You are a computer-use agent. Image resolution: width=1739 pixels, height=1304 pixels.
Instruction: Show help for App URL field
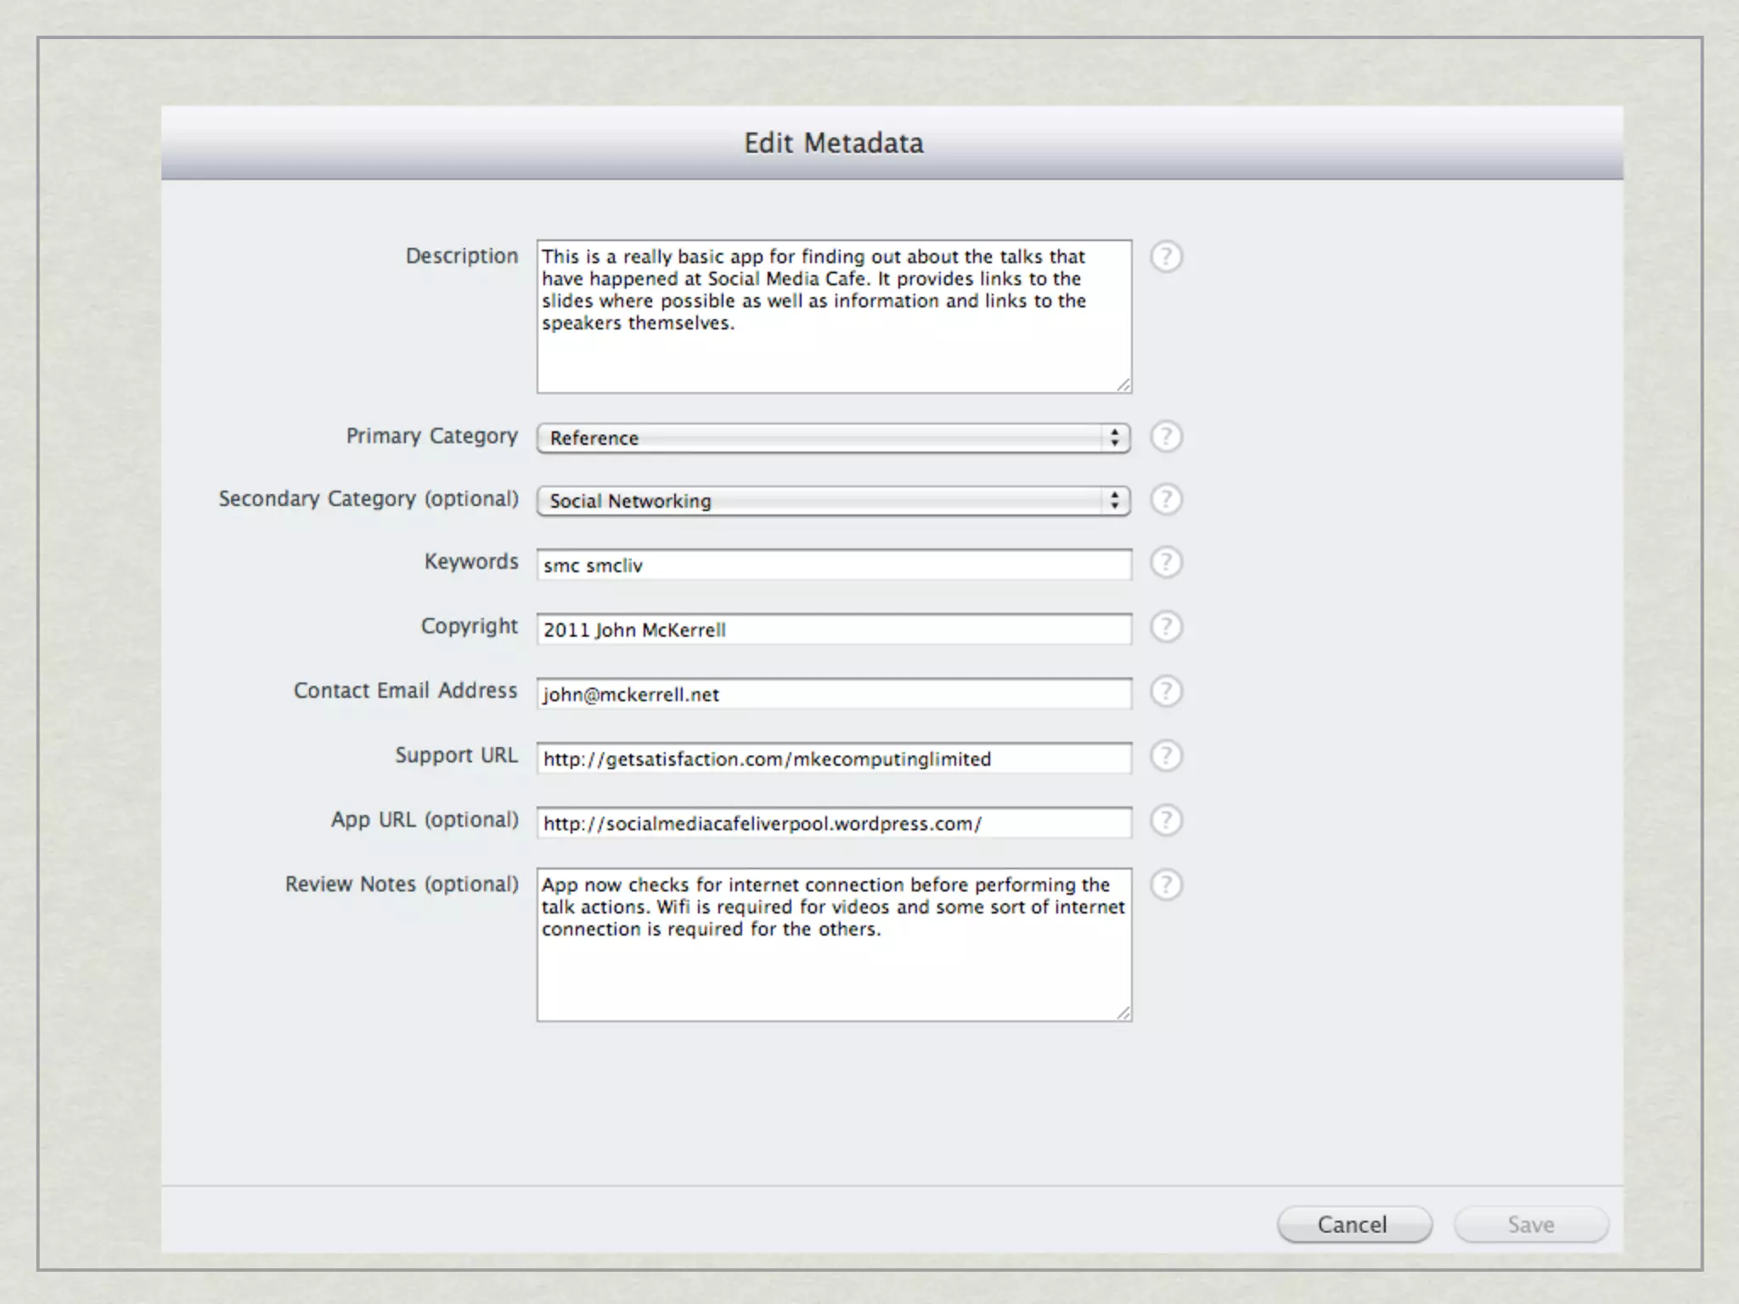click(x=1166, y=820)
